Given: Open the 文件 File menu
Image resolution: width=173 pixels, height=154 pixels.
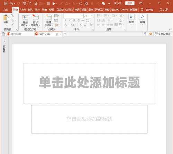Looking at the screenshot, I should coord(6,10).
